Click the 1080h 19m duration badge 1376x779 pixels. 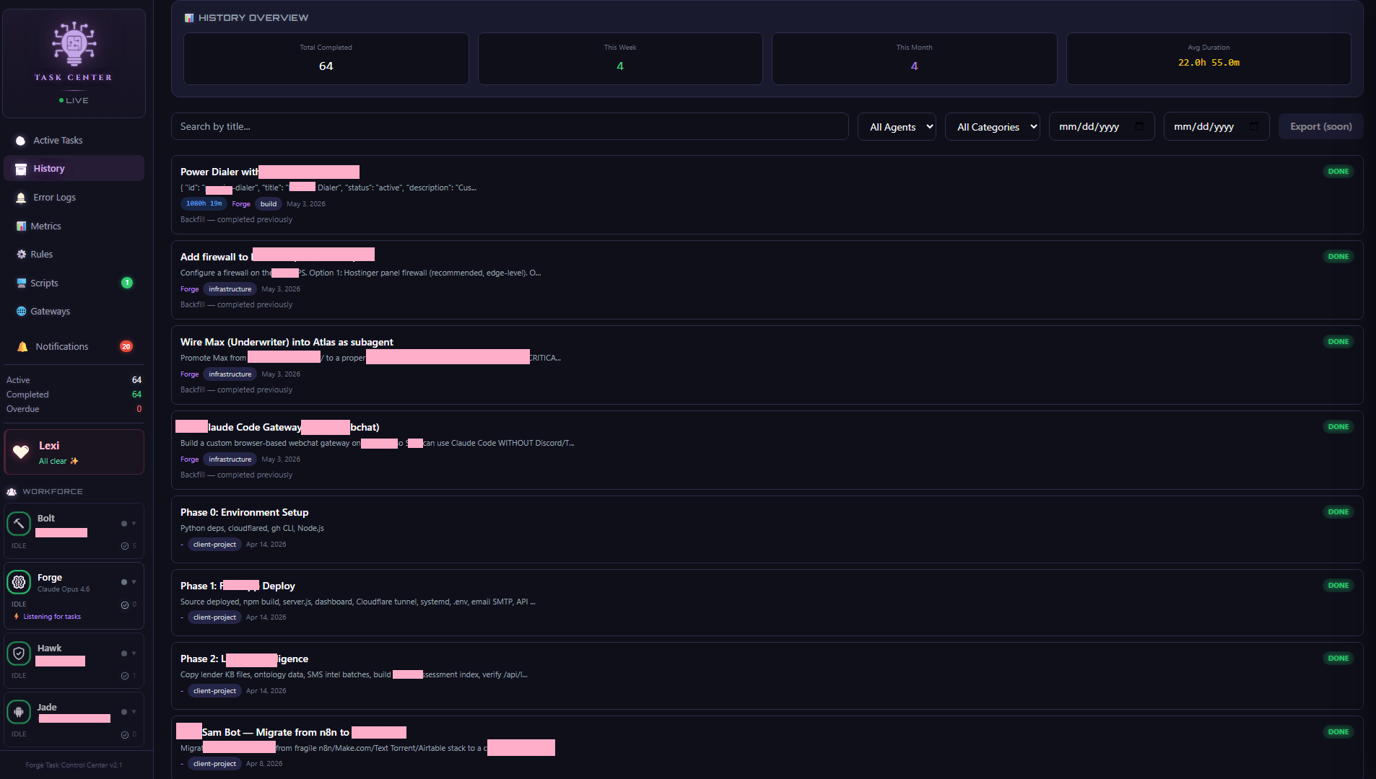point(204,204)
